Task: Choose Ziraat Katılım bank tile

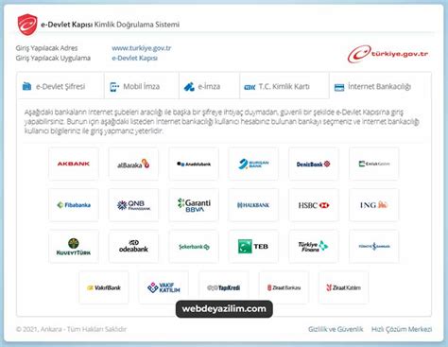Action: [344, 287]
